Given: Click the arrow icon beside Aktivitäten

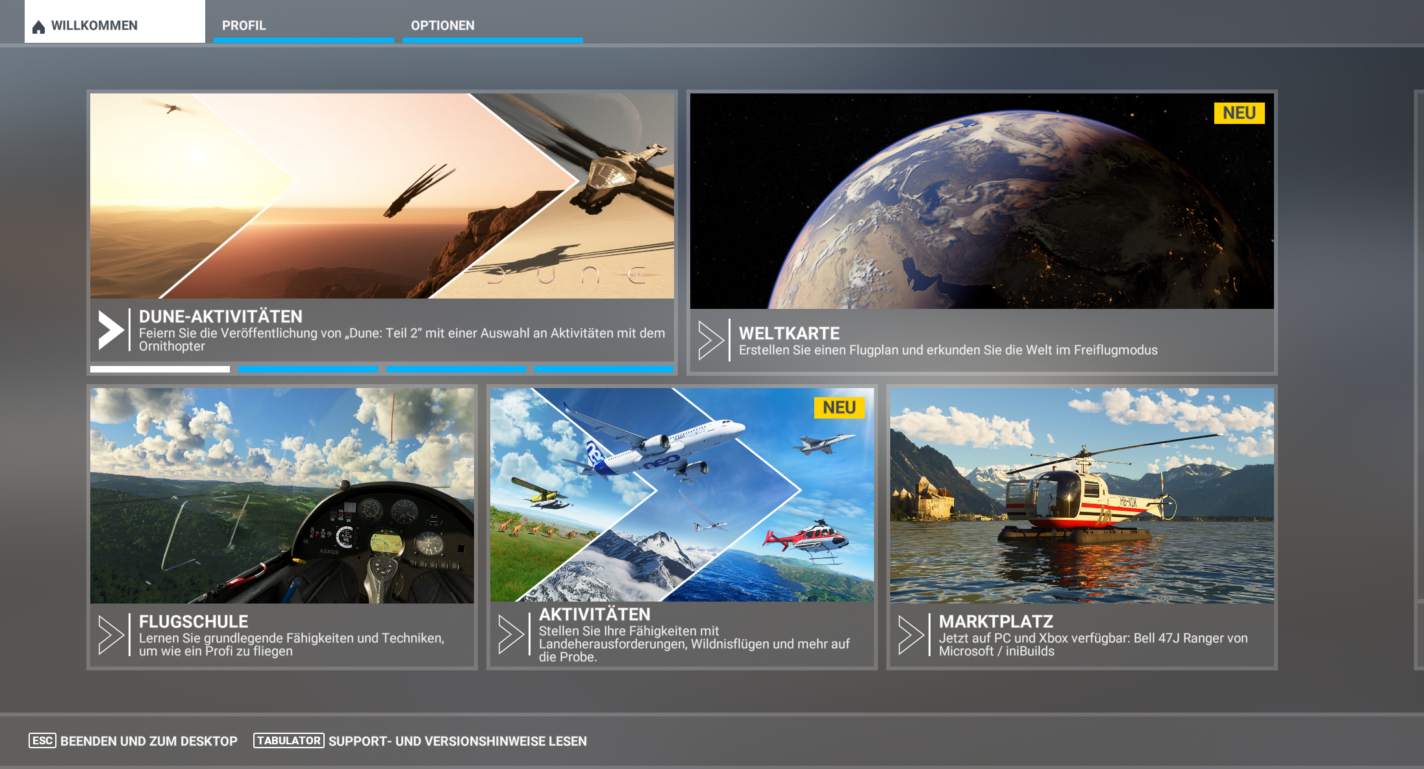Looking at the screenshot, I should 511,635.
